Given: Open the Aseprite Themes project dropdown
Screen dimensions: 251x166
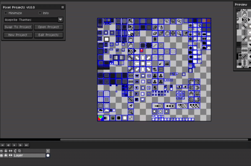Looking at the screenshot, I should 60,20.
